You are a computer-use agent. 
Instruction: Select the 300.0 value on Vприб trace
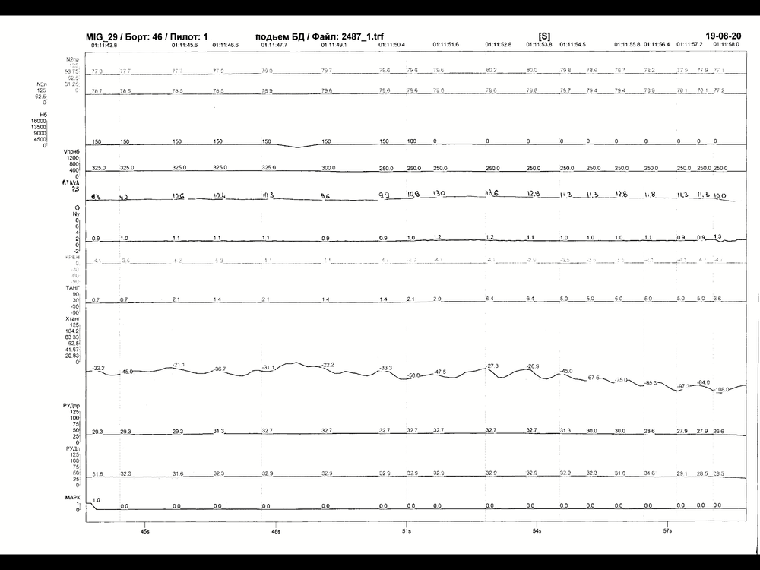coord(327,168)
